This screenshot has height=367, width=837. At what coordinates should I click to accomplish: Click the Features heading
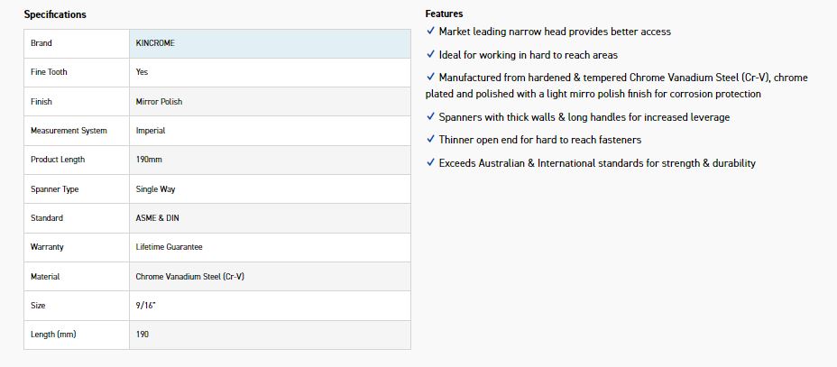(444, 14)
